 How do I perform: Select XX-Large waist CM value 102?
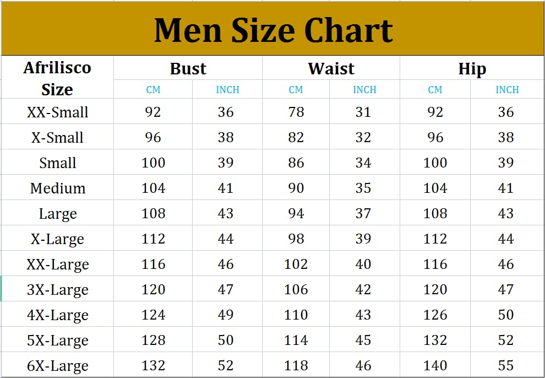(296, 264)
